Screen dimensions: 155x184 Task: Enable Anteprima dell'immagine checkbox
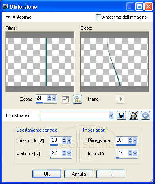pyautogui.click(x=98, y=17)
